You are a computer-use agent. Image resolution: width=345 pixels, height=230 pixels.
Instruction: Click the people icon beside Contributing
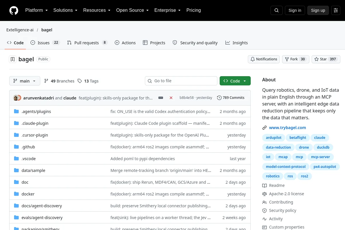[x=264, y=202]
